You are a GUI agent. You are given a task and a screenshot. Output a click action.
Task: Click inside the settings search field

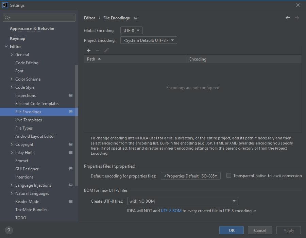coord(39,18)
